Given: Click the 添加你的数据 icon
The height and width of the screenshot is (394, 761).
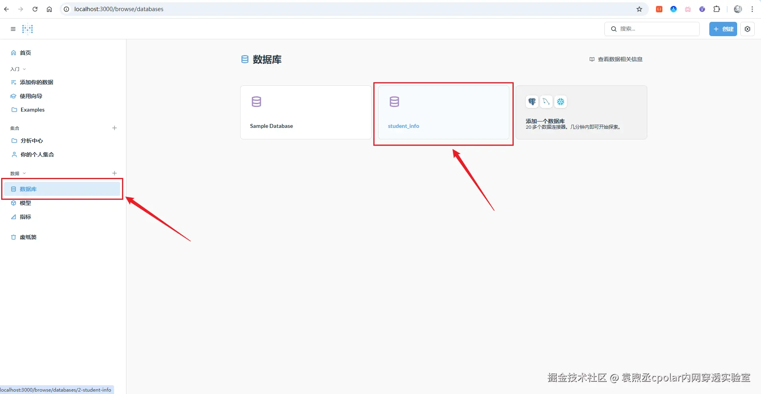Looking at the screenshot, I should [x=14, y=82].
